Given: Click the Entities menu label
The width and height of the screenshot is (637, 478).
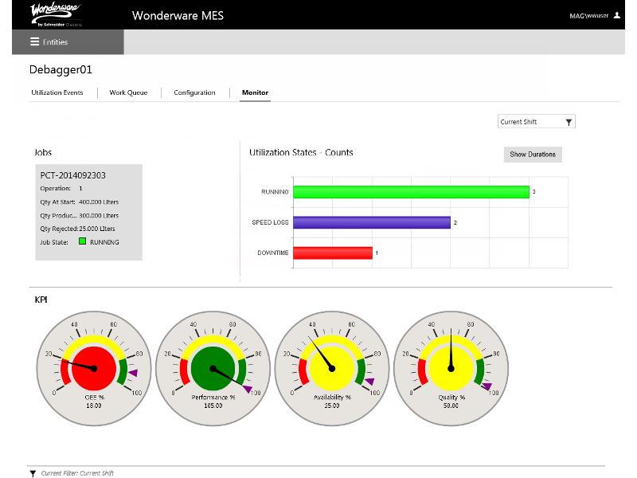Looking at the screenshot, I should pos(55,42).
